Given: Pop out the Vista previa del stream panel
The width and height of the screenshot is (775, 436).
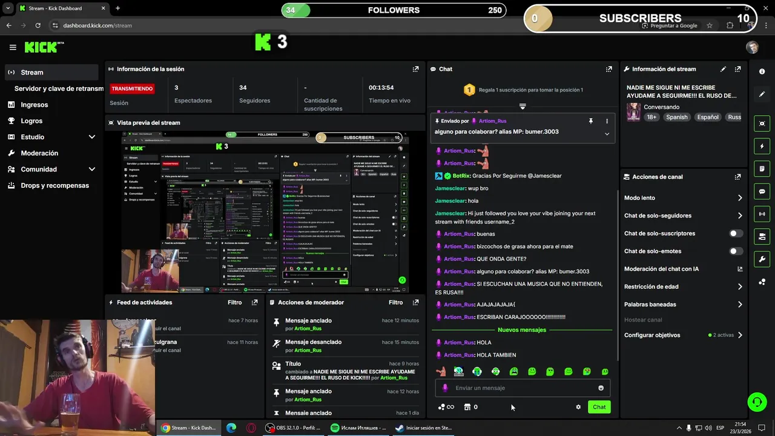Looking at the screenshot, I should pyautogui.click(x=415, y=122).
